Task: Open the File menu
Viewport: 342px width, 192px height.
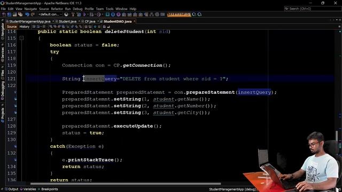Action: point(3,9)
